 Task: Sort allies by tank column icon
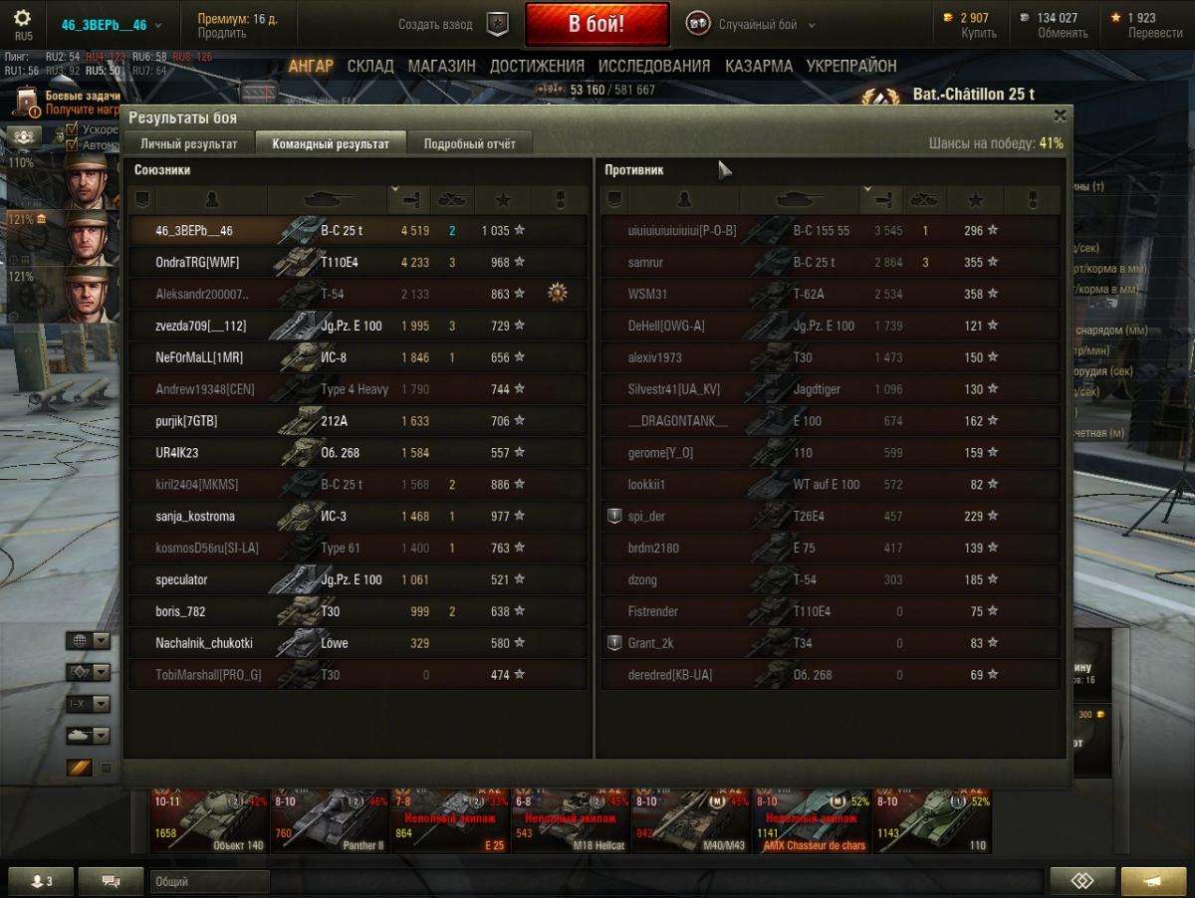click(x=327, y=199)
